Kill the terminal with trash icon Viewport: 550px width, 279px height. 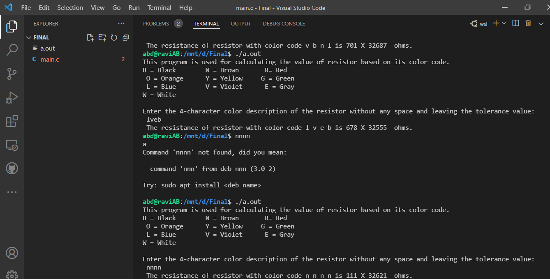click(528, 23)
